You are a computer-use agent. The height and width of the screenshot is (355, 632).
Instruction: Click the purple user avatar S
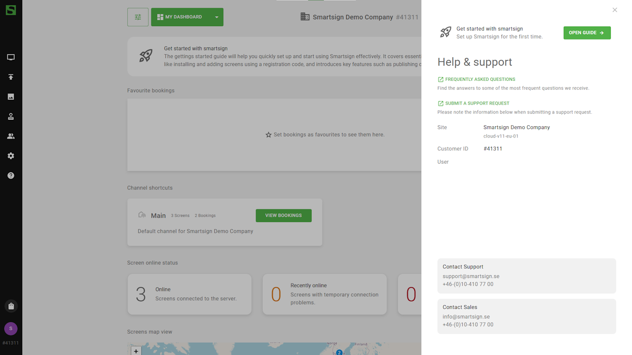pos(11,328)
